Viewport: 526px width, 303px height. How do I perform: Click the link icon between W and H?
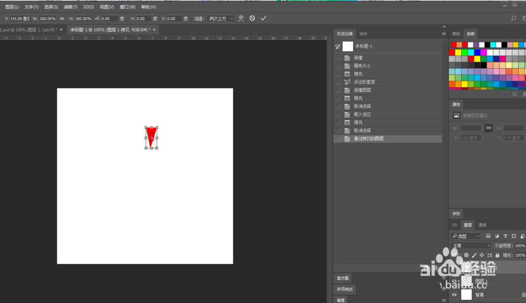[x=62, y=18]
